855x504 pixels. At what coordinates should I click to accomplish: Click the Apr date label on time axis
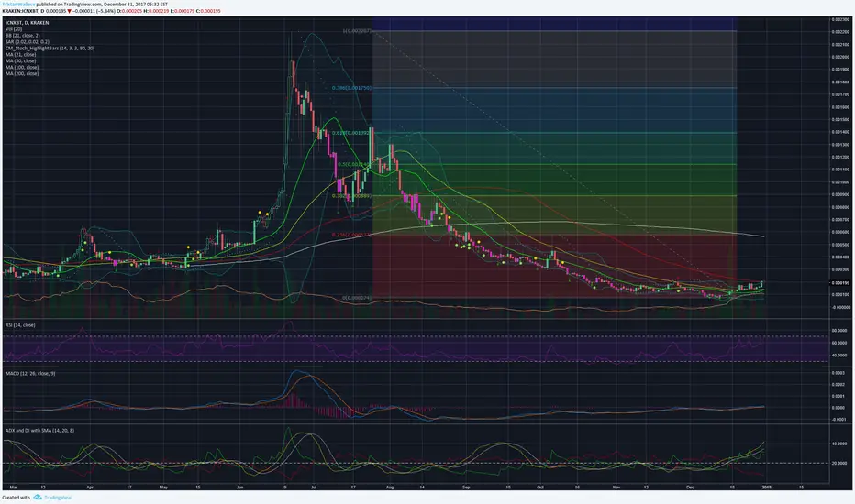coord(90,488)
